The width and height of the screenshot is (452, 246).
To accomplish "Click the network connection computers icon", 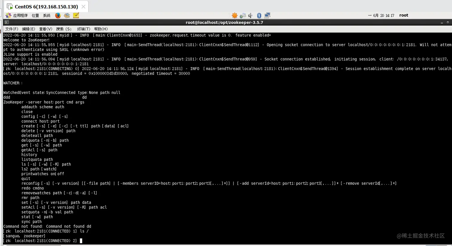I will point(267,16).
